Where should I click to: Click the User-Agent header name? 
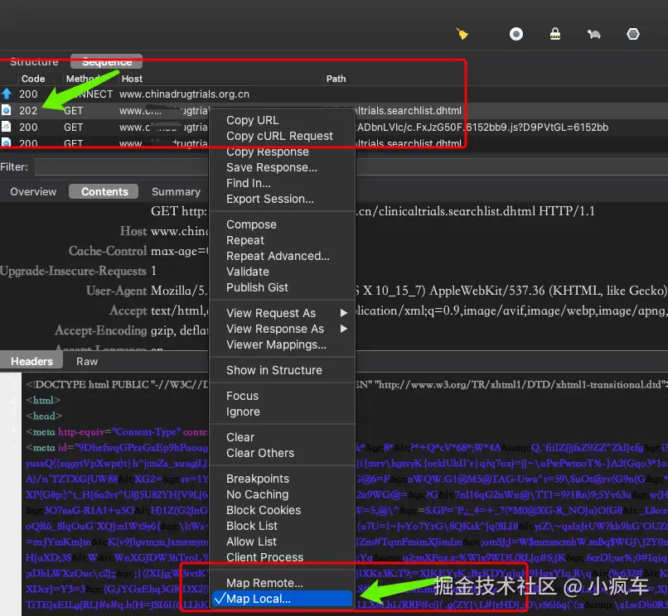point(116,291)
